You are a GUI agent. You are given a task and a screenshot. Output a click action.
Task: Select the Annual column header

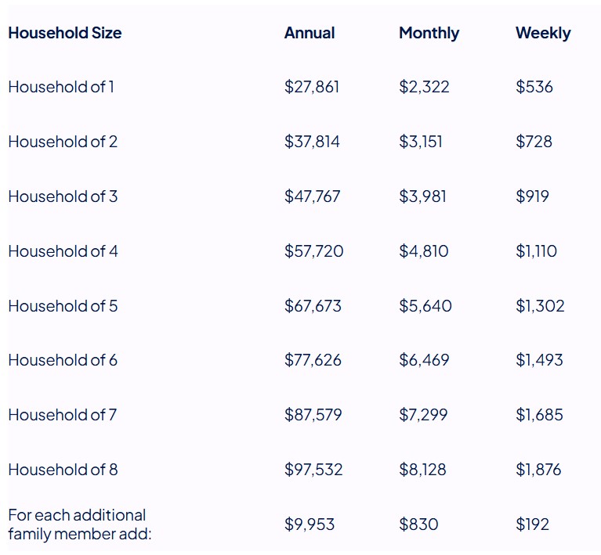coord(310,33)
